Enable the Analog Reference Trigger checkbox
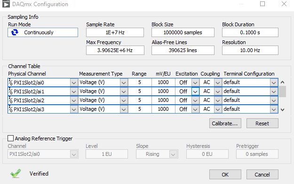This screenshot has width=294, height=184. tap(10, 138)
